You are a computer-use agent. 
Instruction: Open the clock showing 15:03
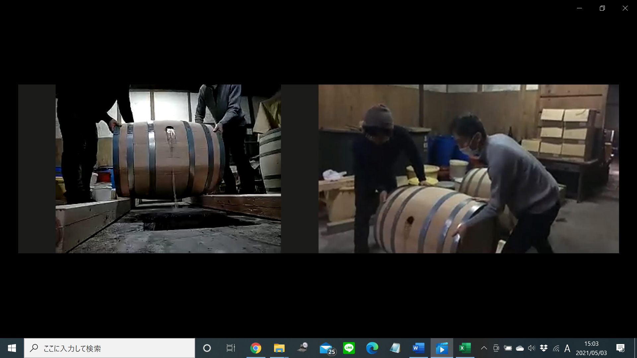(x=592, y=348)
